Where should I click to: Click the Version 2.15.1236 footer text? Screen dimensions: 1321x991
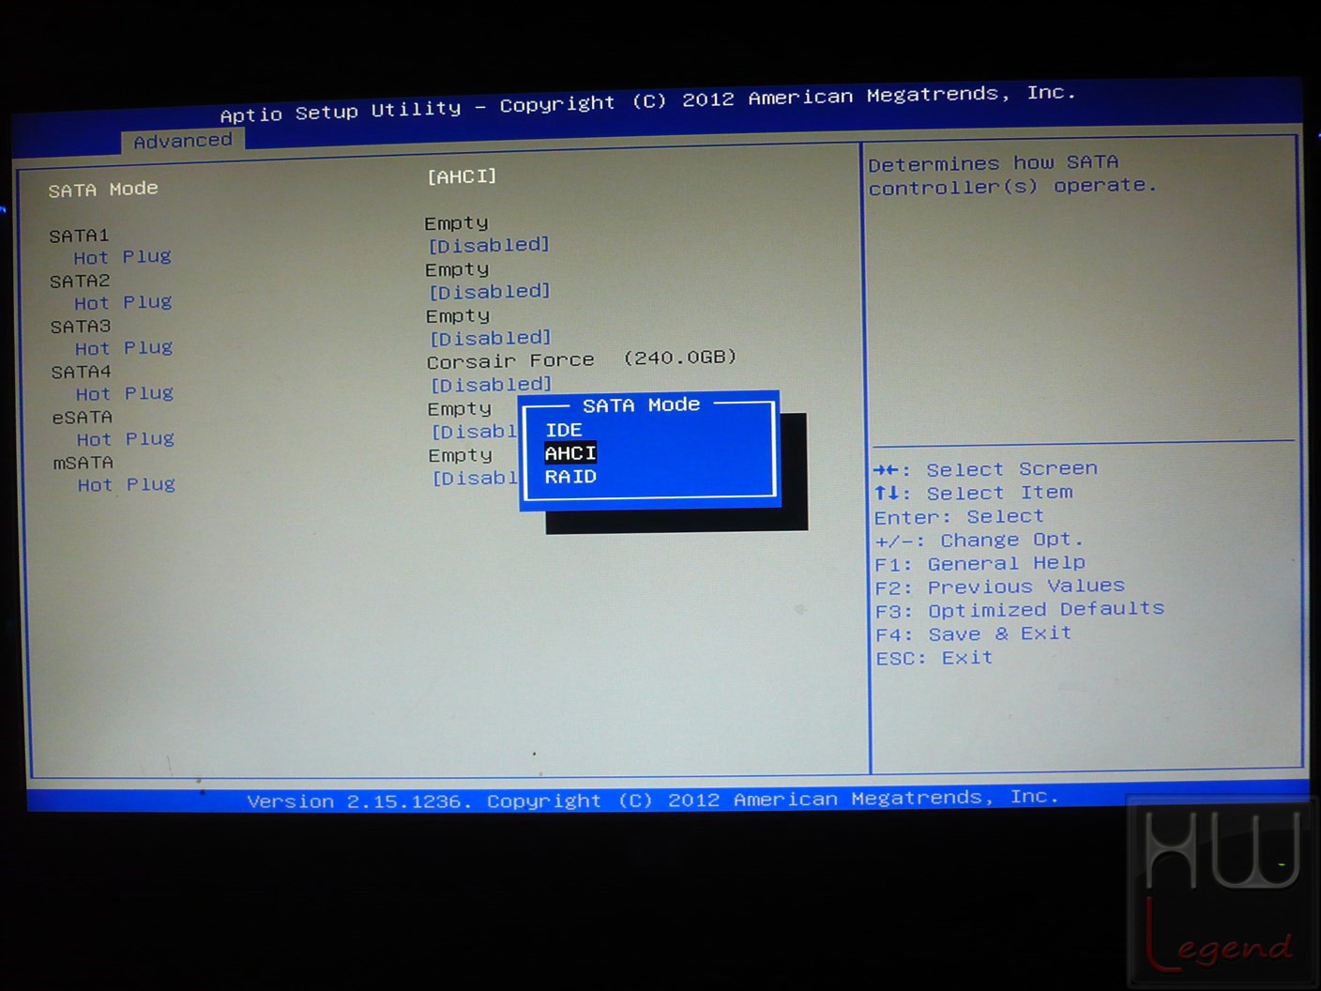(653, 800)
